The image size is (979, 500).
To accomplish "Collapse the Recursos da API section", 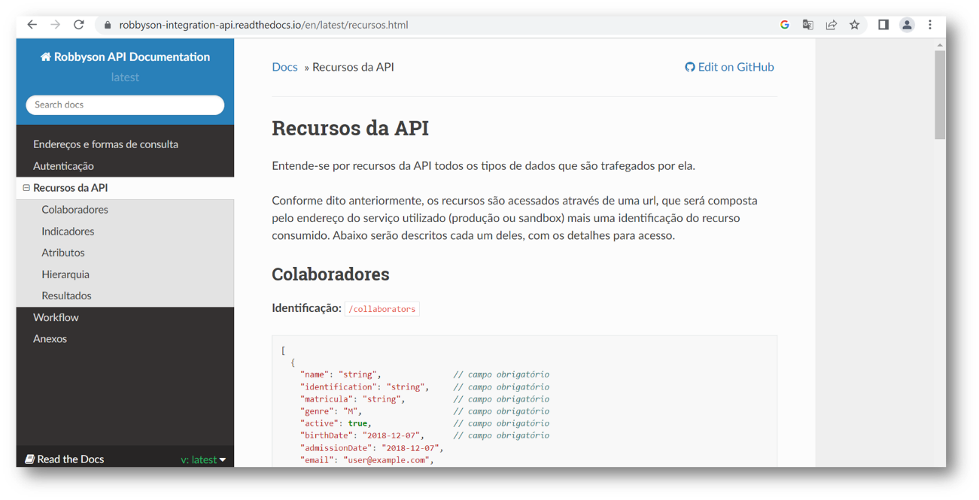I will (26, 188).
